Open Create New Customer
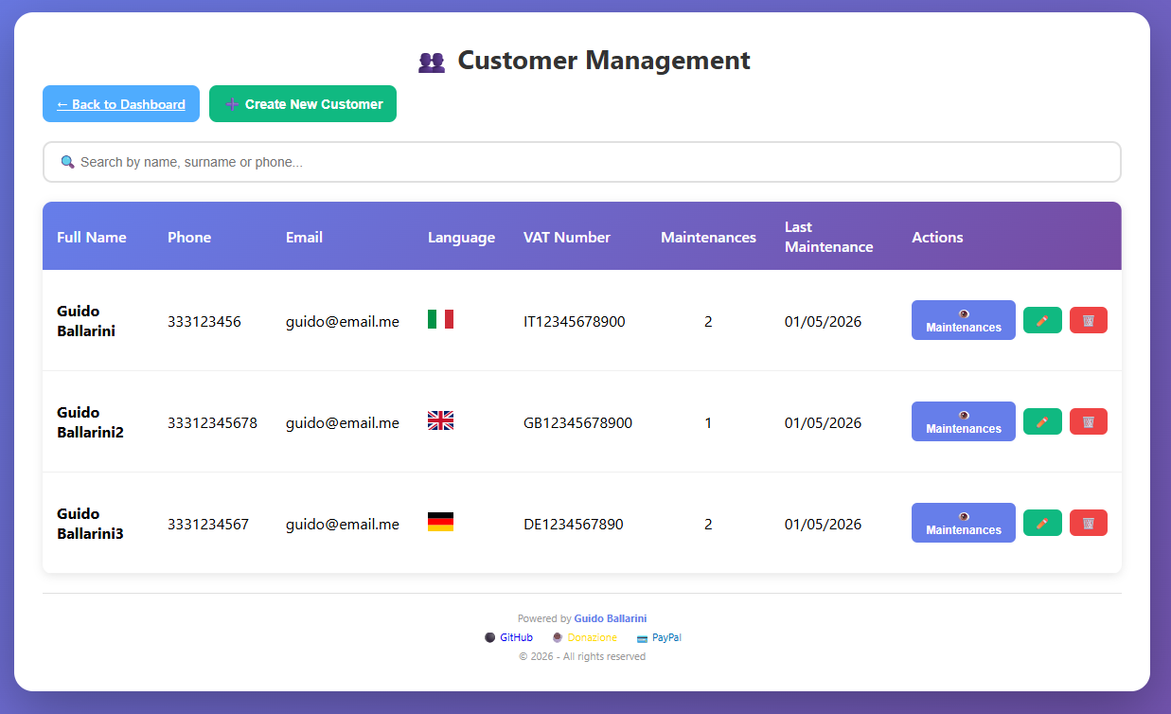The image size is (1171, 714). coord(303,103)
